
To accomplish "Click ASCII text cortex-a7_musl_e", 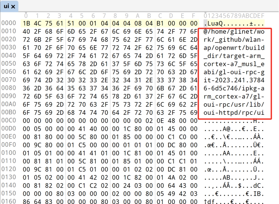I will (x=234, y=64).
